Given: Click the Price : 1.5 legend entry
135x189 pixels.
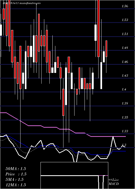Looking at the screenshot, I should click(x=16, y=174).
